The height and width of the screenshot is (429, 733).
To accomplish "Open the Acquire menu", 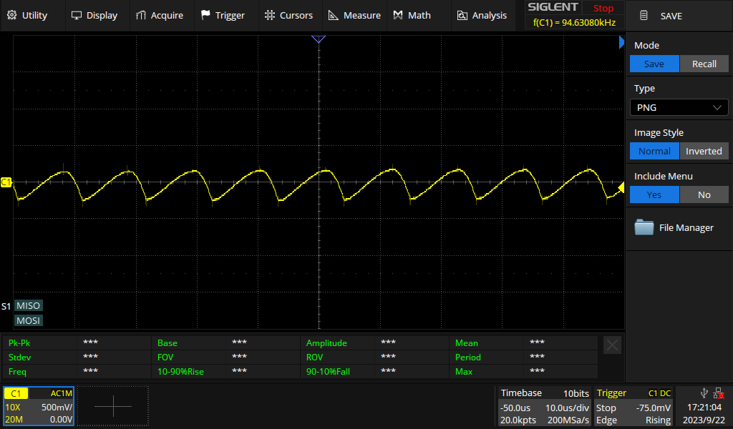I will click(x=160, y=16).
